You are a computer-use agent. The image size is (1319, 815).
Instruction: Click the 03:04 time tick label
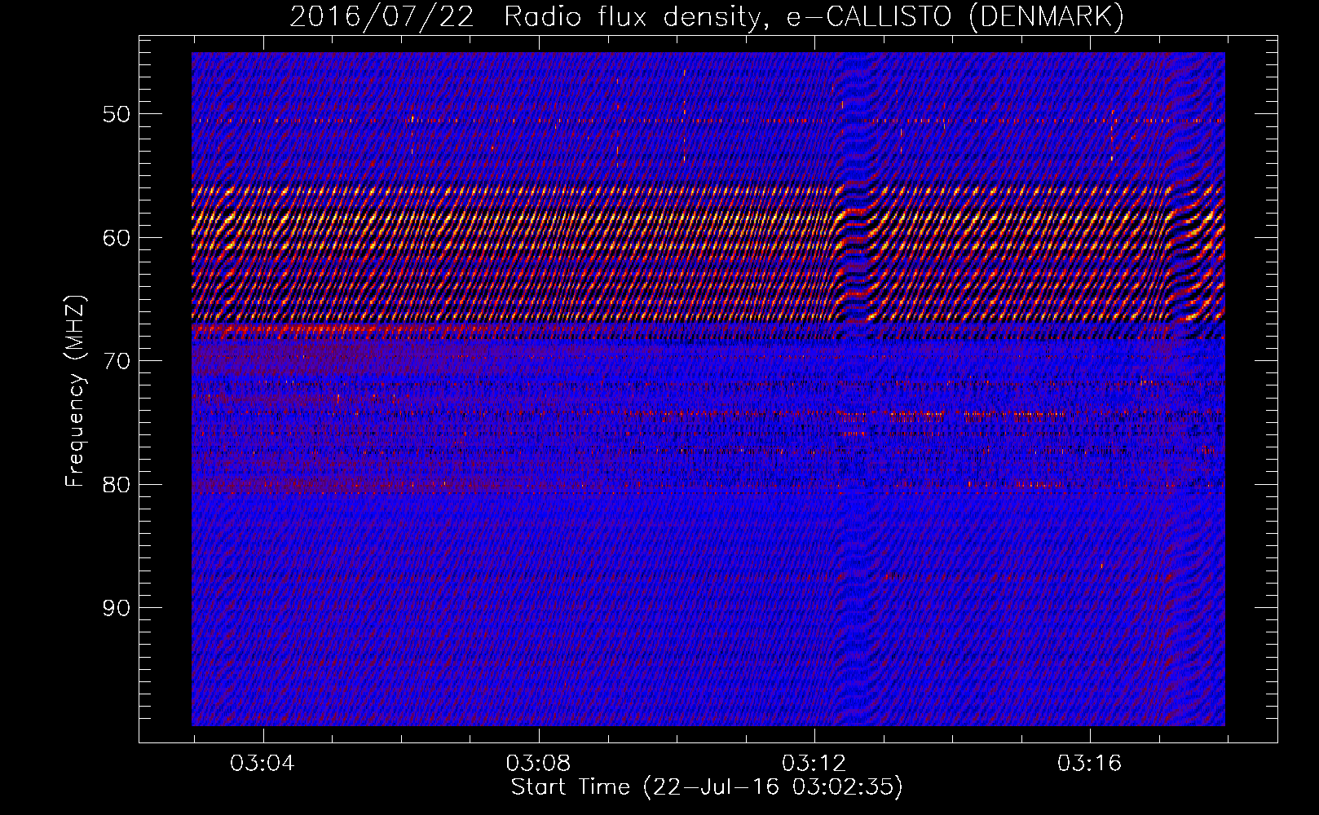point(262,764)
